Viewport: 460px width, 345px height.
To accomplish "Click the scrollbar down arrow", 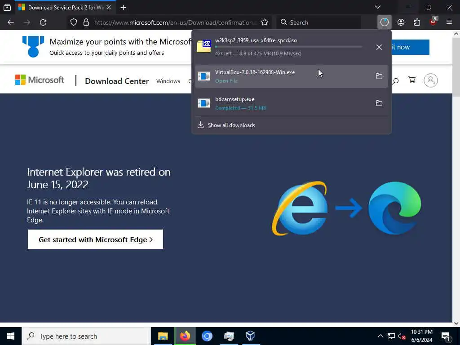I will click(x=456, y=323).
